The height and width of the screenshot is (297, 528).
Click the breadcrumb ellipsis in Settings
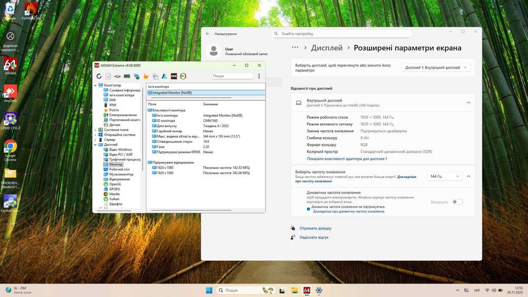[x=295, y=47]
